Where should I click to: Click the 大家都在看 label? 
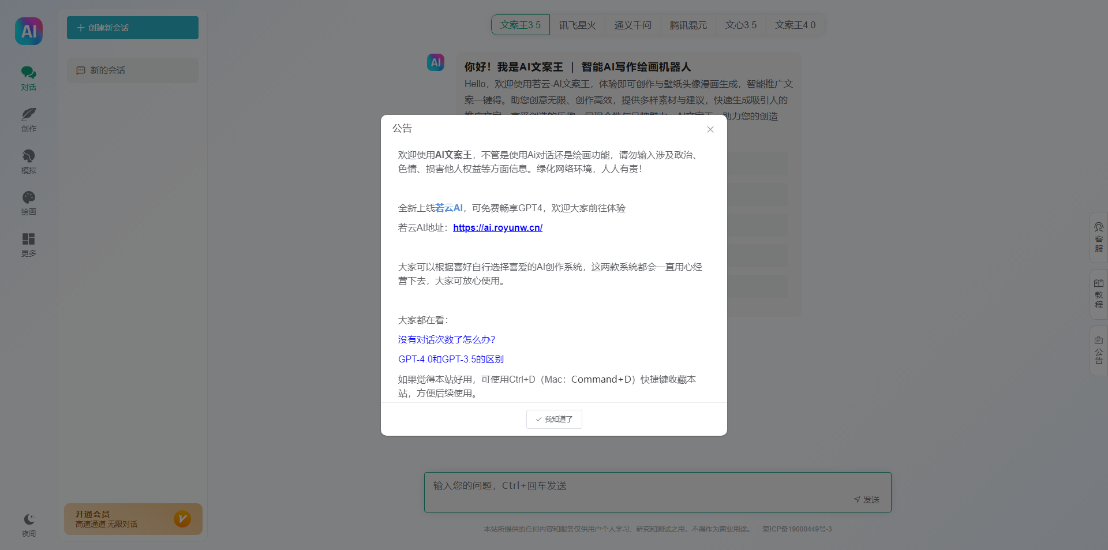(423, 320)
